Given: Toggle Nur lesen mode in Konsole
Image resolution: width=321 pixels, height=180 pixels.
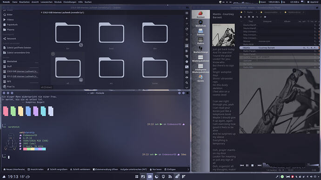Looking at the screenshot, I should 155,169.
